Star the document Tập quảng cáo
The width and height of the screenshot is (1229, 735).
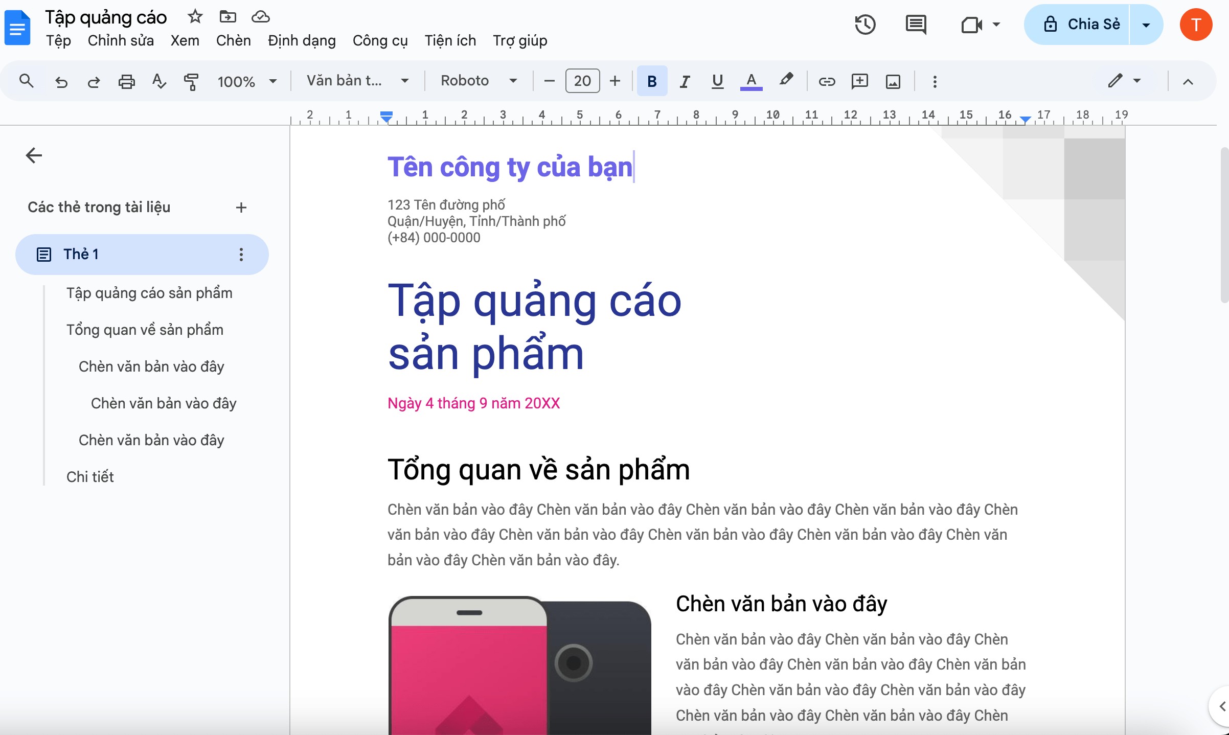[195, 17]
